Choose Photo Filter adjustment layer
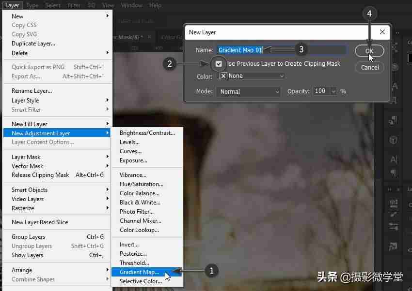 (146, 212)
